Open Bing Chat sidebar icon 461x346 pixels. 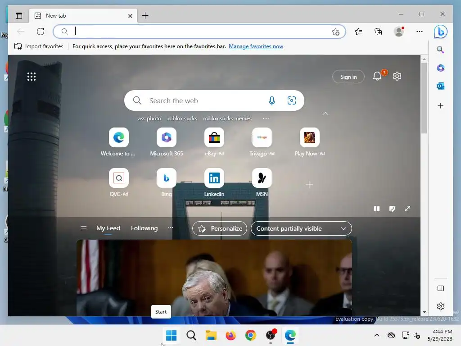(440, 32)
